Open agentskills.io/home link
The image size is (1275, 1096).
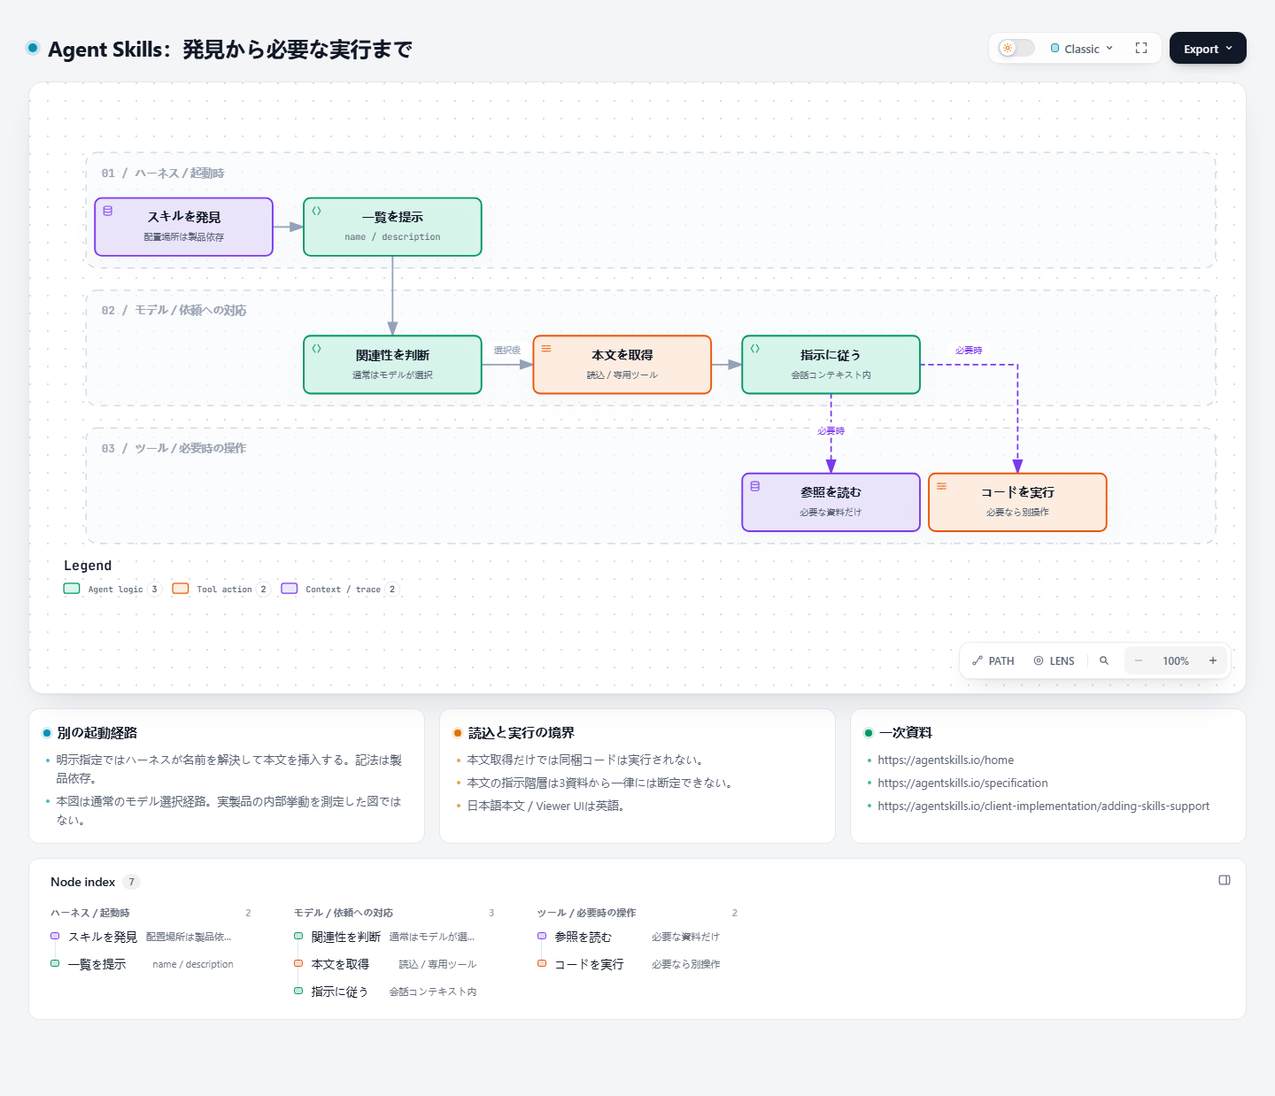coord(946,760)
